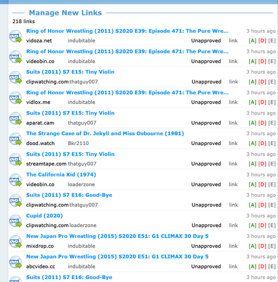
Task: Click user Bkr2110 in dood.watch row
Action: [x=78, y=143]
